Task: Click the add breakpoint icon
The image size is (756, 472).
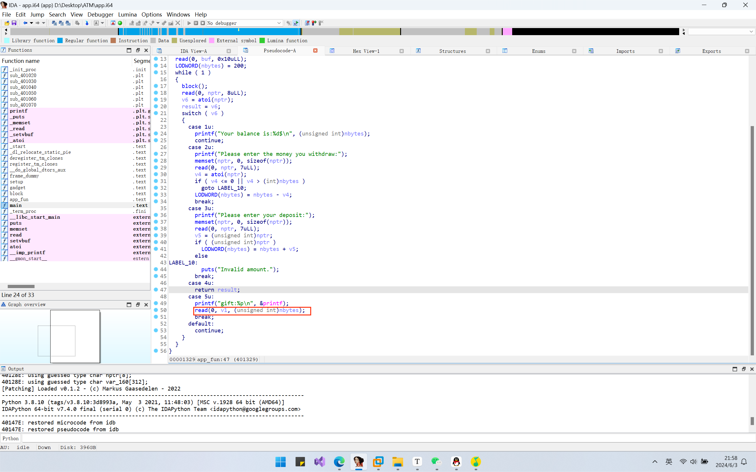Action: click(314, 23)
